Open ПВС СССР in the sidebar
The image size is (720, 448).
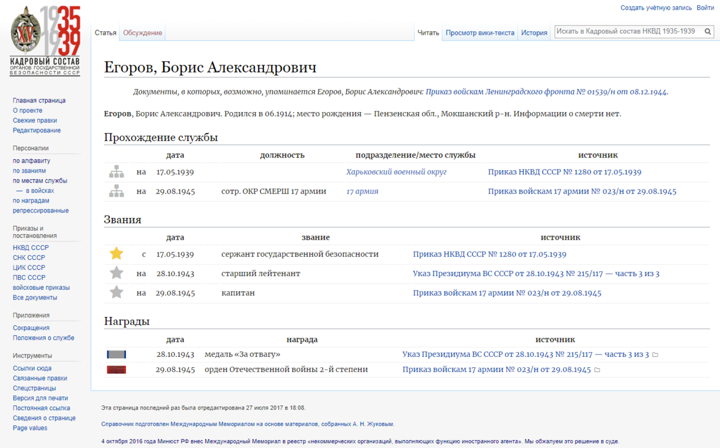(x=29, y=277)
